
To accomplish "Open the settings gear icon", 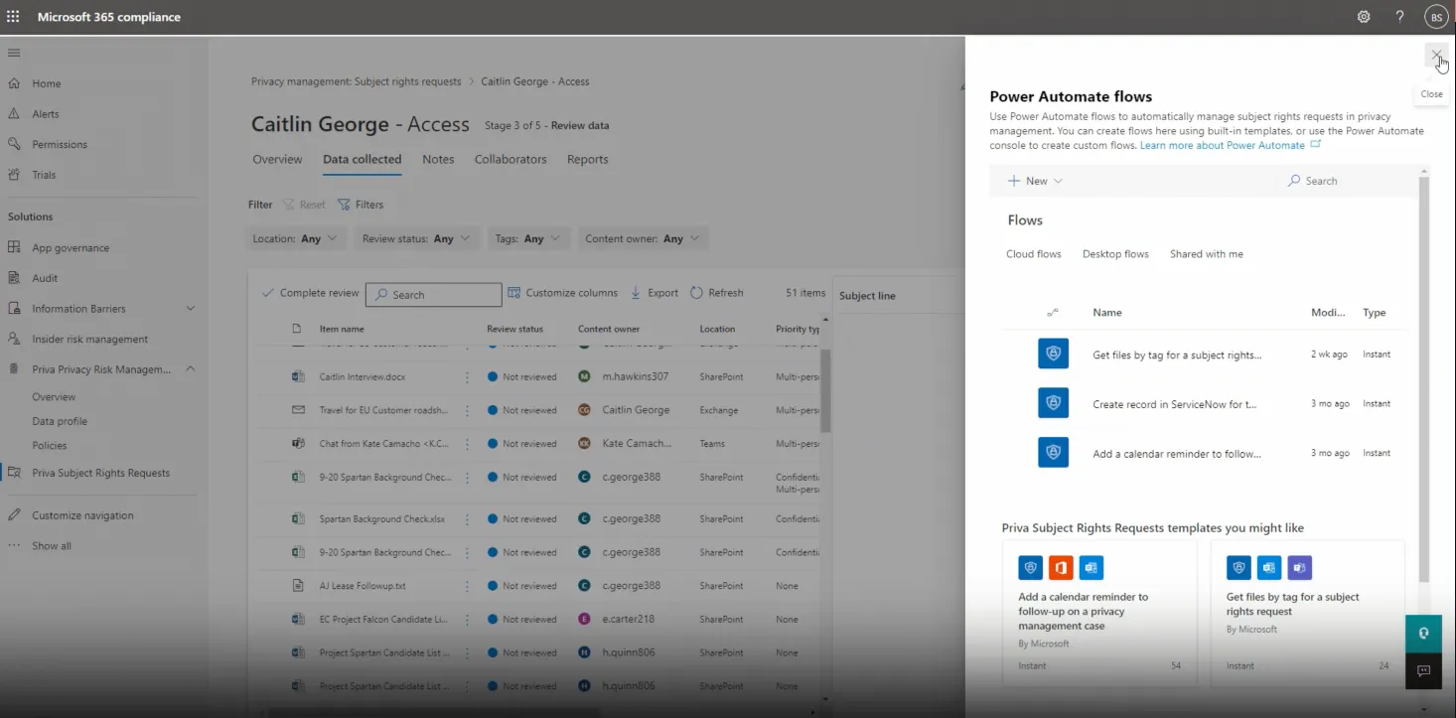I will tap(1364, 17).
